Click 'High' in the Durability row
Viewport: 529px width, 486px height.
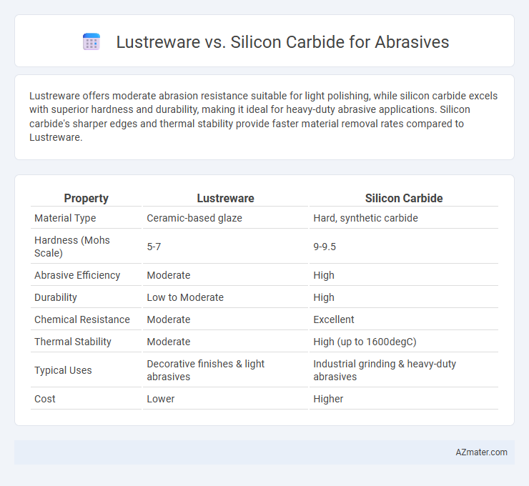[x=324, y=298]
